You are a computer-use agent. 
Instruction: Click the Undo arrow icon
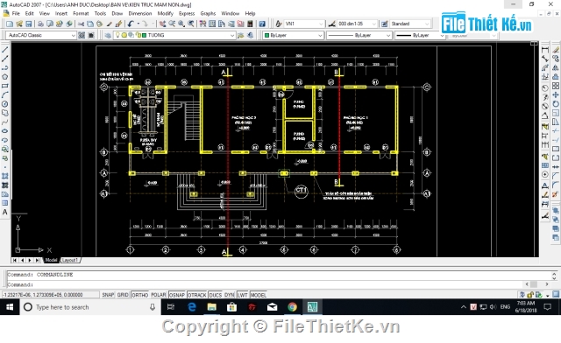(131, 24)
